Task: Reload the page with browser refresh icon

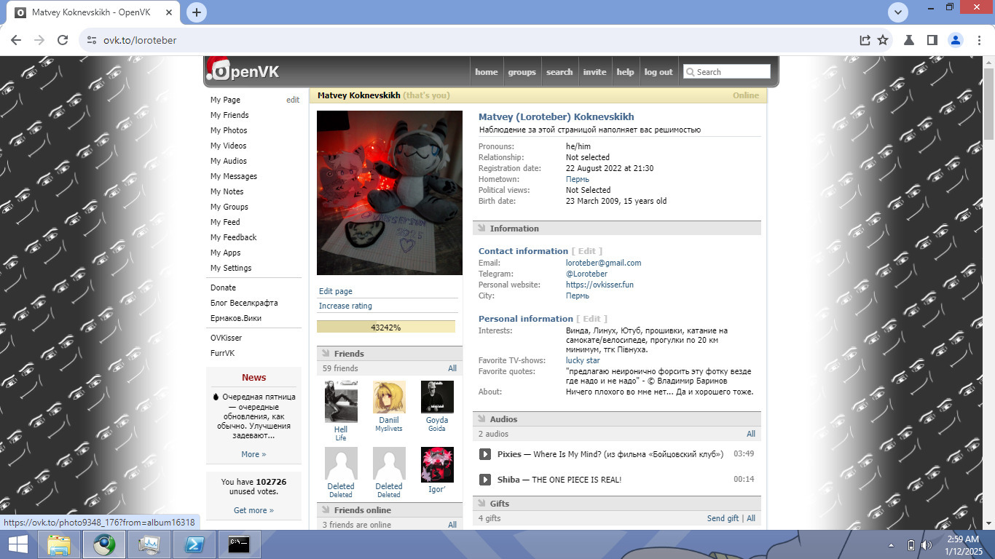Action: pyautogui.click(x=63, y=41)
